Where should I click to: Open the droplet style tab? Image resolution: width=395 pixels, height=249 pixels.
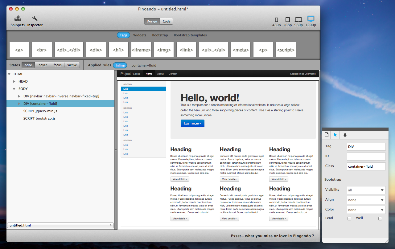click(x=345, y=135)
